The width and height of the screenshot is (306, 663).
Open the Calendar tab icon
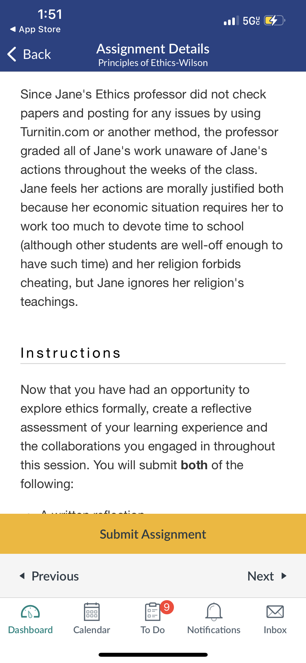pyautogui.click(x=92, y=612)
